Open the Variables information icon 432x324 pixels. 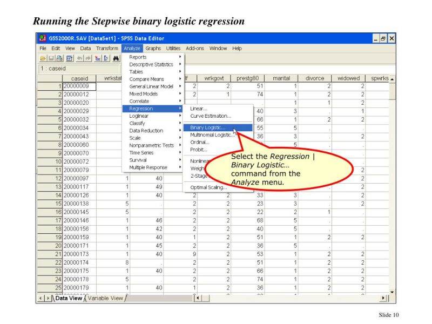pos(105,58)
